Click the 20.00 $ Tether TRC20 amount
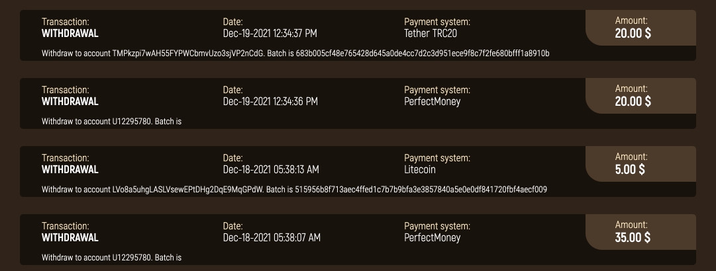The width and height of the screenshot is (716, 271). coord(633,33)
